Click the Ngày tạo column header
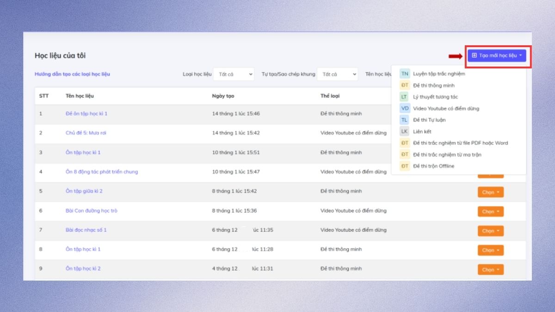This screenshot has width=555, height=312. (223, 96)
